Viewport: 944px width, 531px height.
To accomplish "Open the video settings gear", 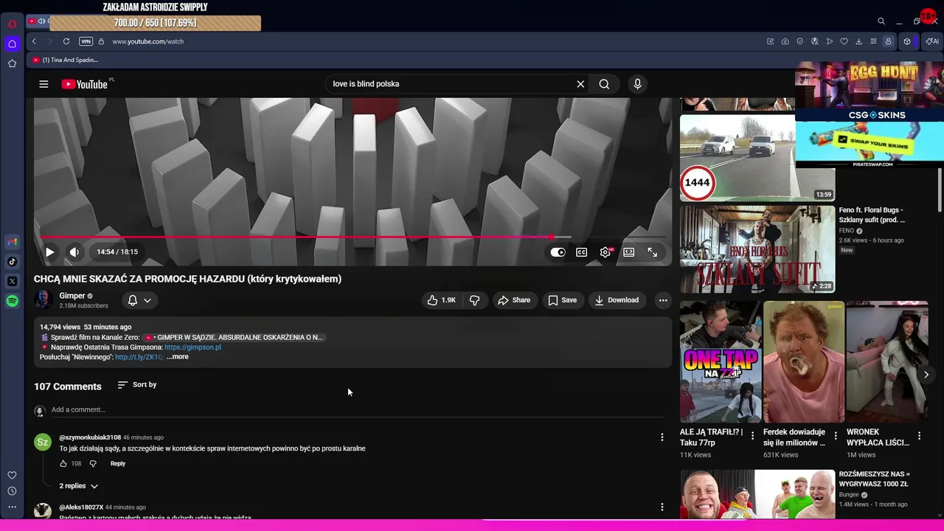I will point(605,252).
